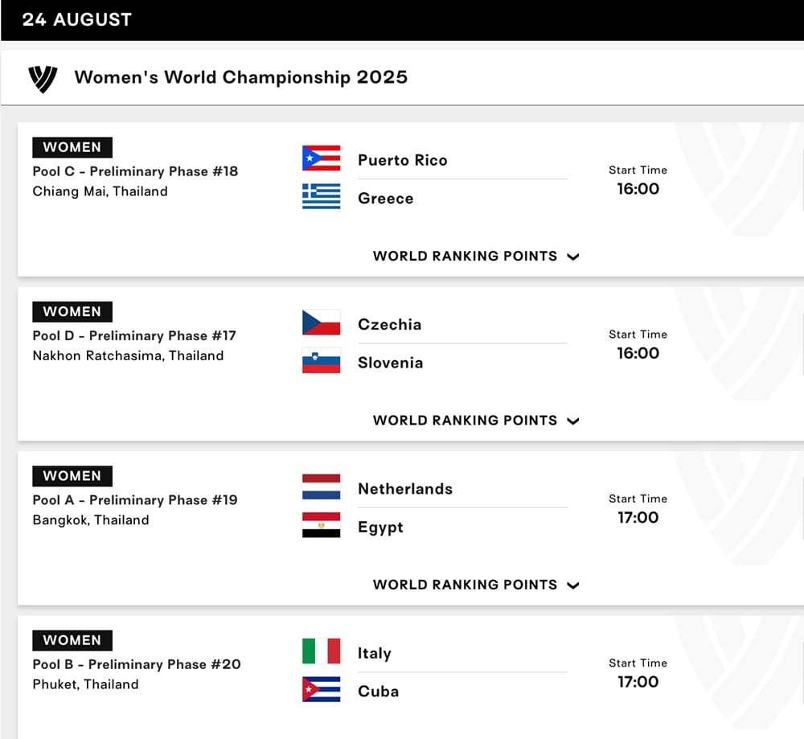Click the Puerto Rico flag icon
Image resolution: width=804 pixels, height=739 pixels.
click(321, 158)
